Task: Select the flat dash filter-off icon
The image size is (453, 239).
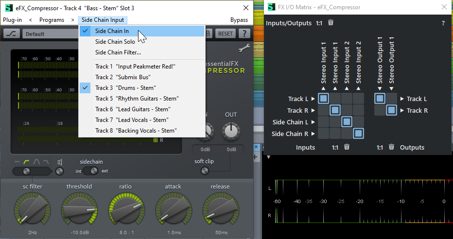Action: [17, 162]
